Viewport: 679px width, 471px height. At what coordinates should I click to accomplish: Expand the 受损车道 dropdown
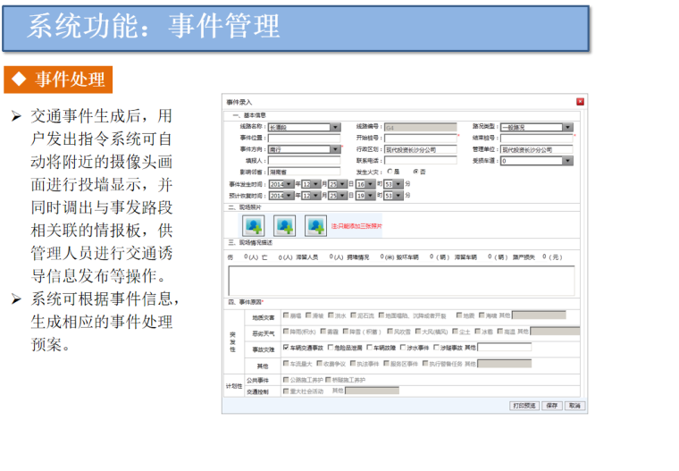(x=567, y=162)
